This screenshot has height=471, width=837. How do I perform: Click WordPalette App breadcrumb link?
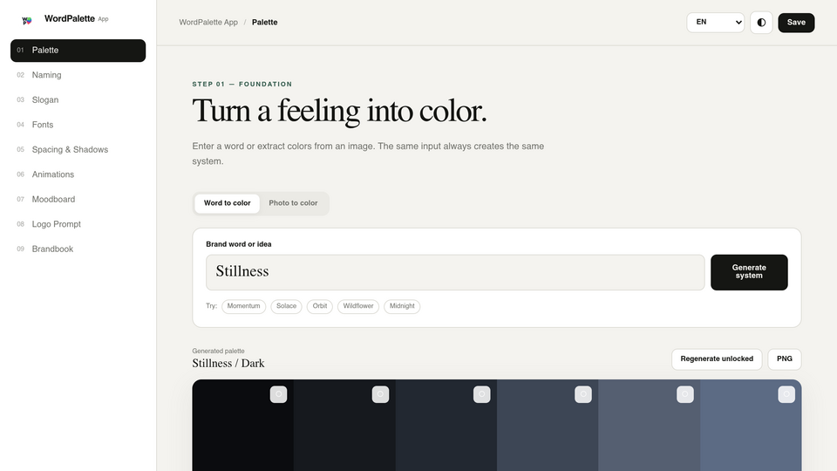[x=208, y=23]
